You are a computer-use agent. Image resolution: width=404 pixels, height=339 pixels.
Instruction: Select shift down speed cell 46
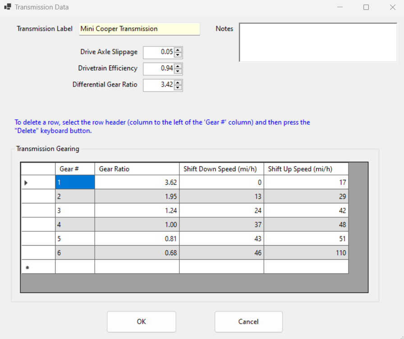(x=221, y=252)
